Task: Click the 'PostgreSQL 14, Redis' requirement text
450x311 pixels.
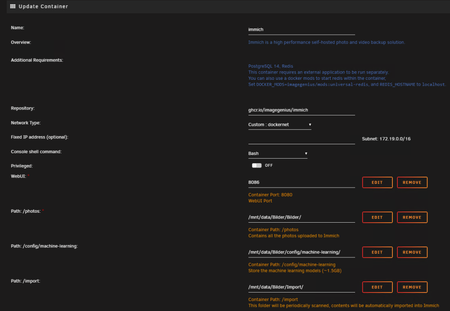Action: [x=270, y=66]
